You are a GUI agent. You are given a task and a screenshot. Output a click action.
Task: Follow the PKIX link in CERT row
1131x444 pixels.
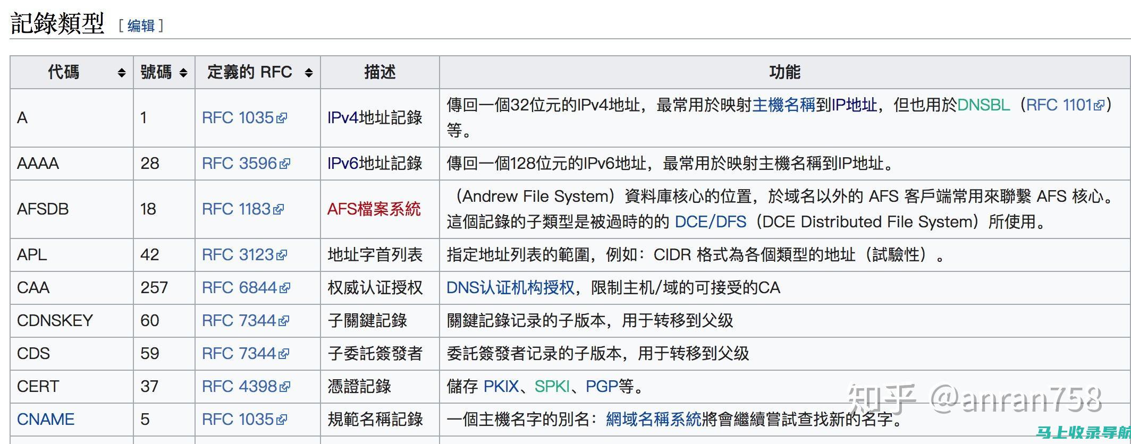tap(501, 386)
